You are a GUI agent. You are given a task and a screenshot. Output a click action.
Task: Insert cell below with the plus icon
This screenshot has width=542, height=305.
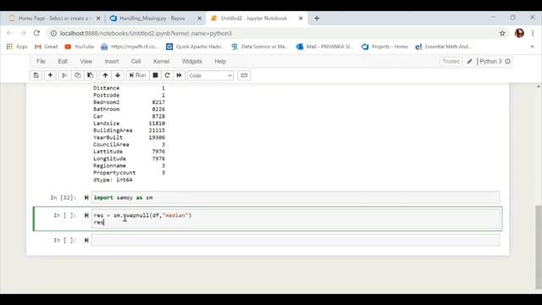click(50, 75)
